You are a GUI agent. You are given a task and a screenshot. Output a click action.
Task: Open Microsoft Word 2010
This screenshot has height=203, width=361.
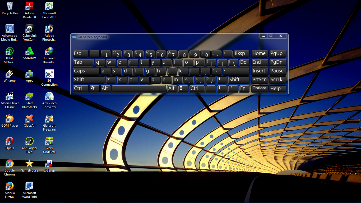29,187
